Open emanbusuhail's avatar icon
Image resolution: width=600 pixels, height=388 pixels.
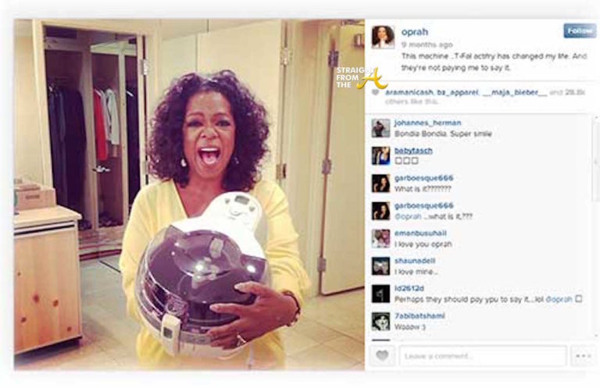[x=380, y=239]
